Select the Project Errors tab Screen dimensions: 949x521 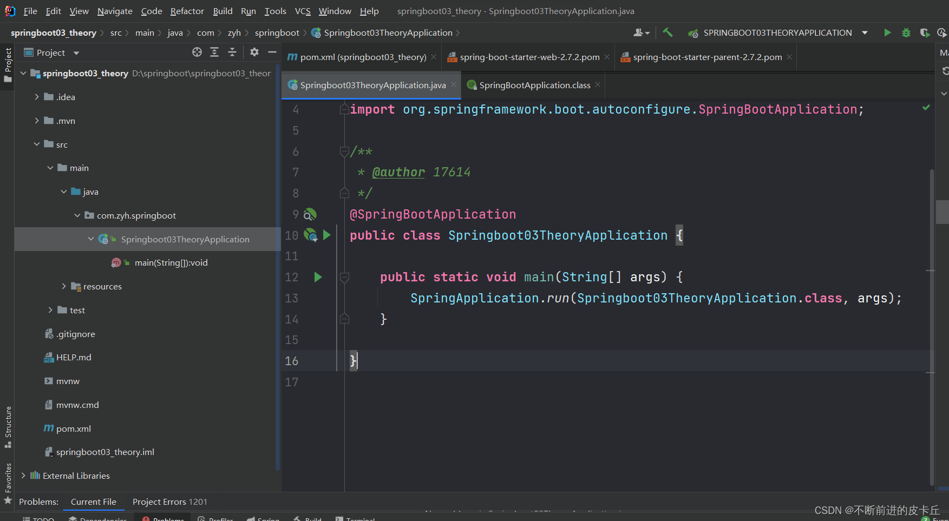point(169,502)
